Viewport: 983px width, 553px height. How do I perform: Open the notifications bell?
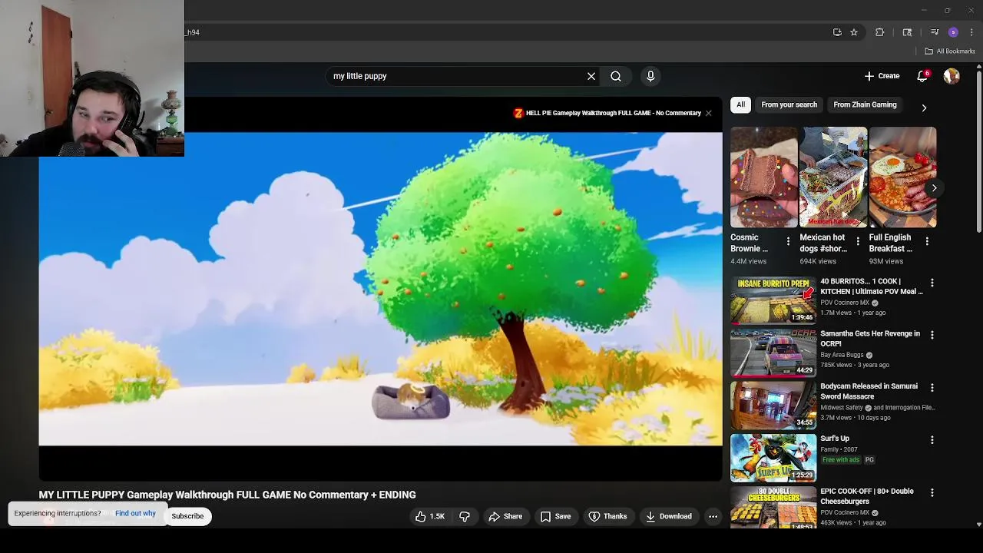(923, 76)
